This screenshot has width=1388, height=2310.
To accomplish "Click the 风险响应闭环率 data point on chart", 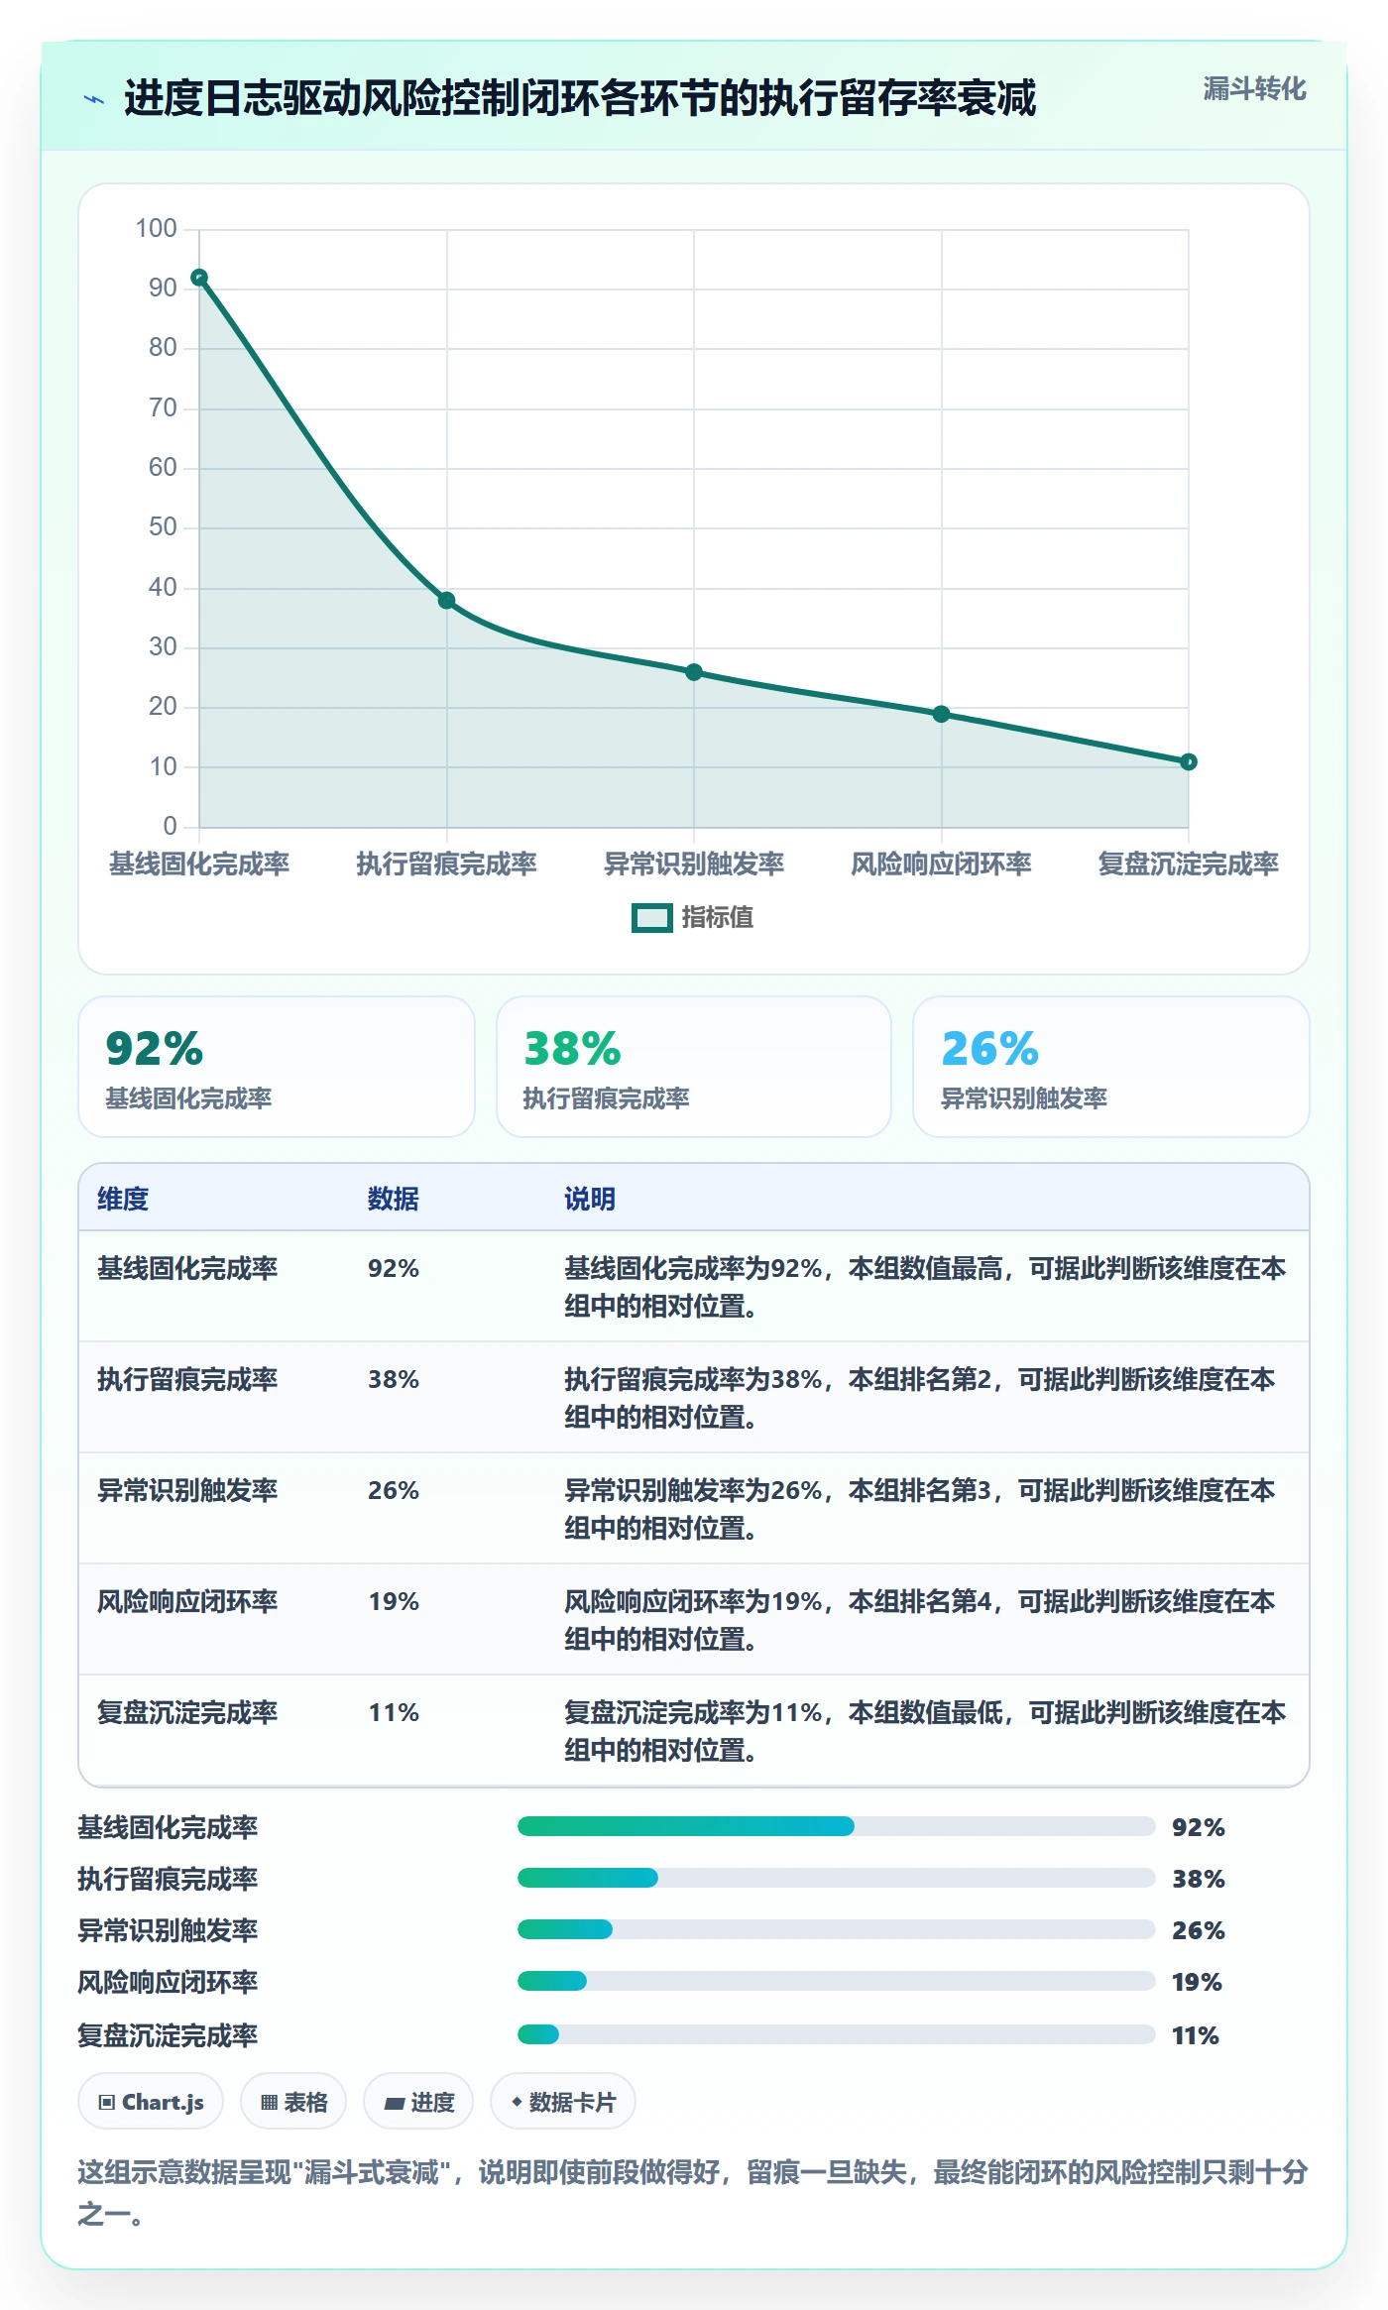I will 942,714.
